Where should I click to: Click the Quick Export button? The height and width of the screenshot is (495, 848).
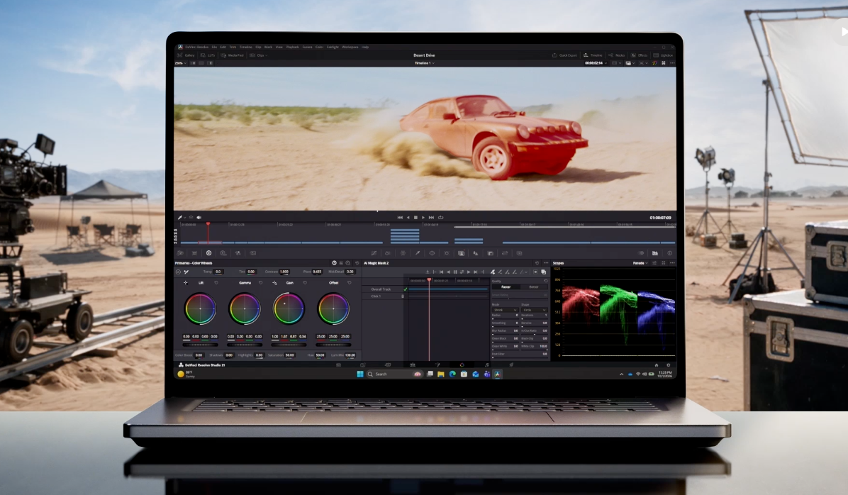(564, 55)
